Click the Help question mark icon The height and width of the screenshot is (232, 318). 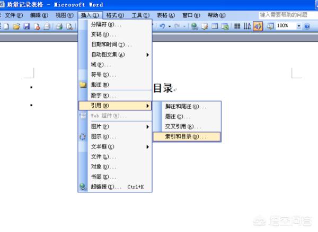(x=307, y=26)
